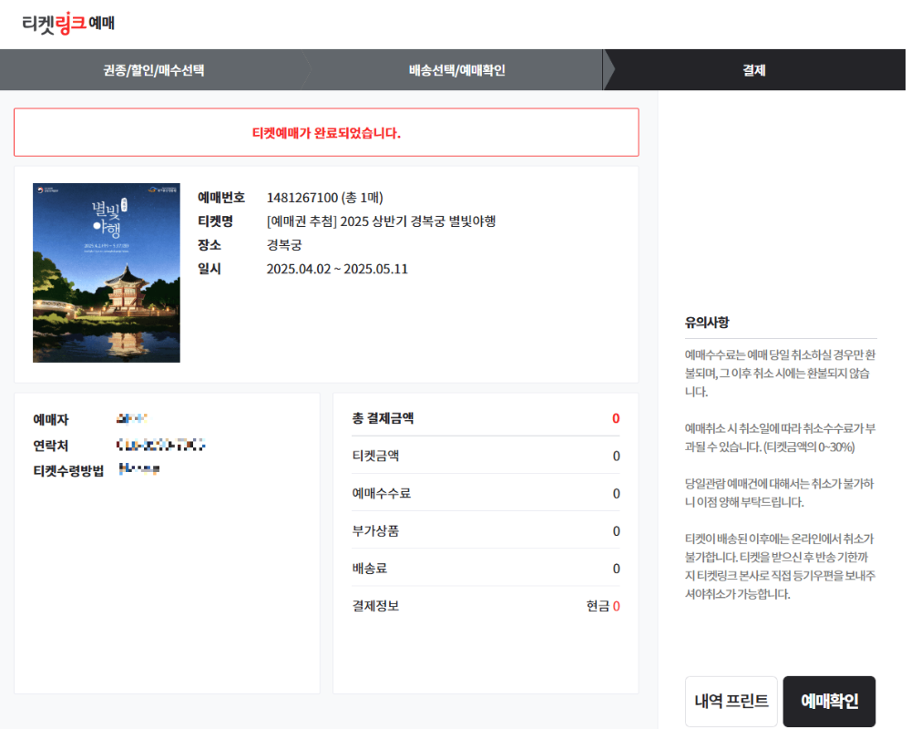Open the 권종/할인/매수선택 step tab
Image resolution: width=911 pixels, height=729 pixels.
pyautogui.click(x=154, y=69)
